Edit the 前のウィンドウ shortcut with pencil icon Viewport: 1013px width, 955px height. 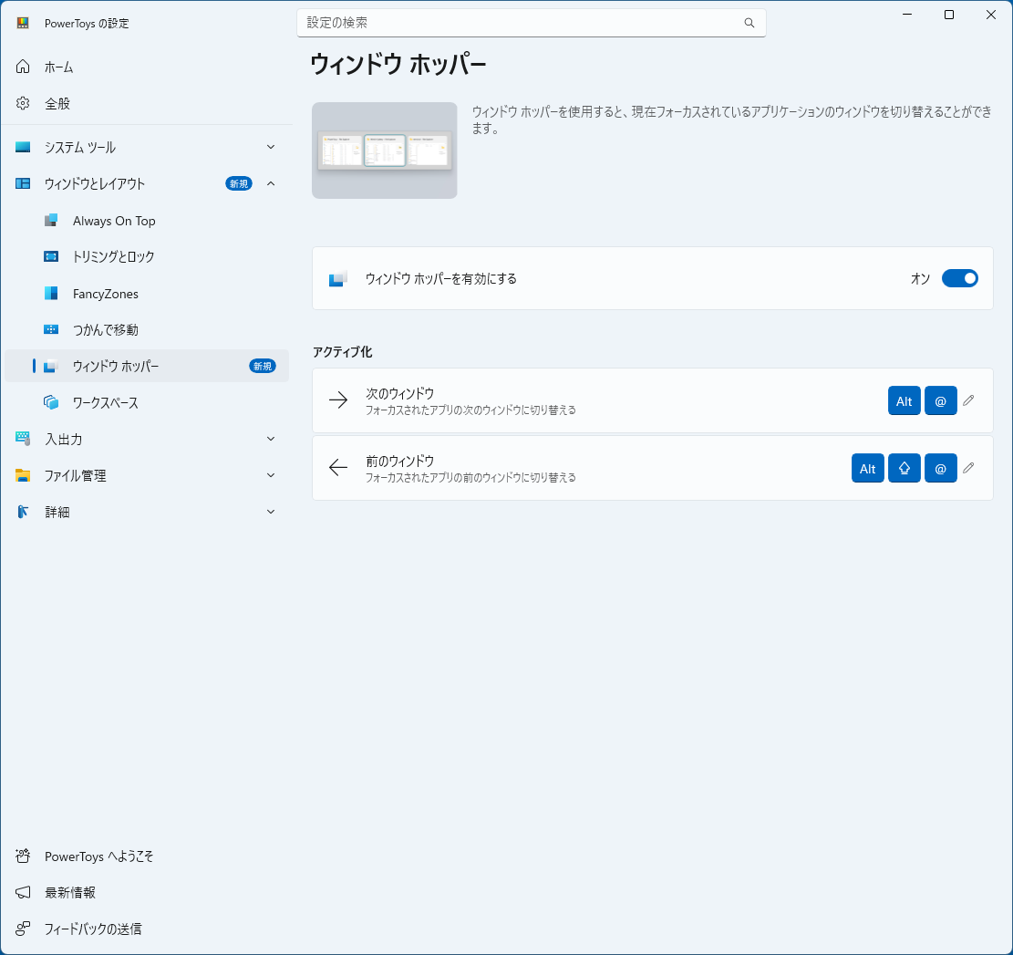968,468
